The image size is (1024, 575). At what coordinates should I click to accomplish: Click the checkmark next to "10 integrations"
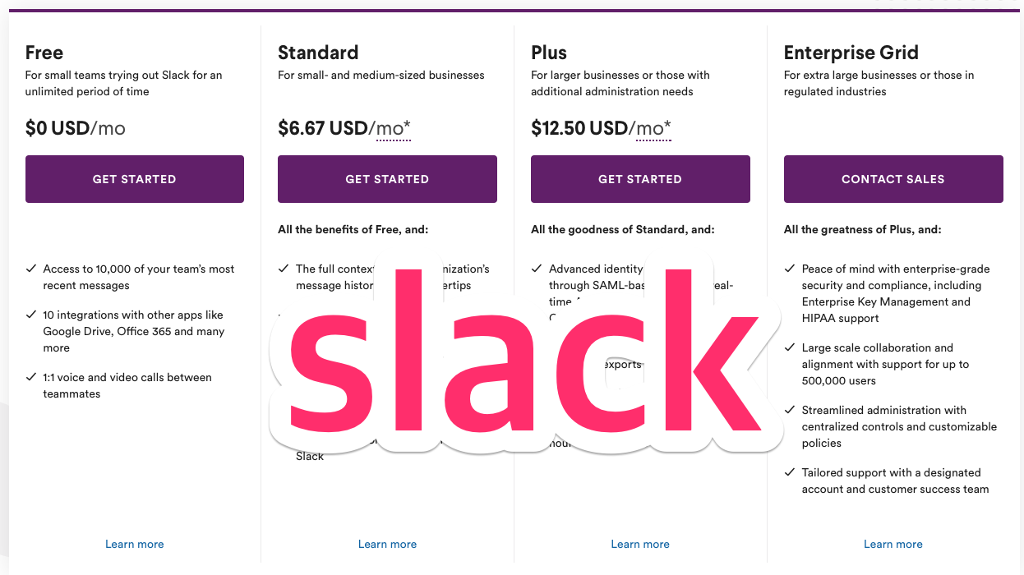pyautogui.click(x=31, y=315)
